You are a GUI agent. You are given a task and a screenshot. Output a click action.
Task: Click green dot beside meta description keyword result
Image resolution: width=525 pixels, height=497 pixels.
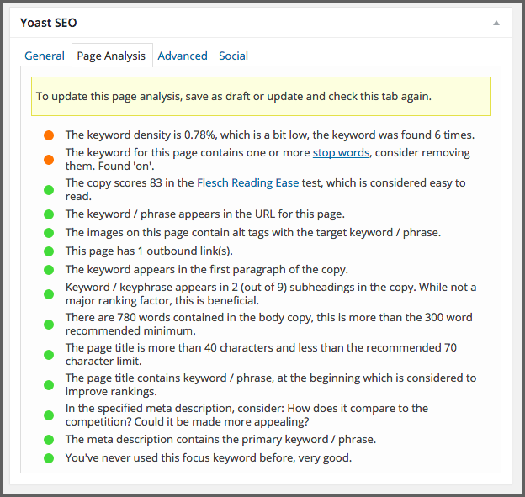[49, 440]
